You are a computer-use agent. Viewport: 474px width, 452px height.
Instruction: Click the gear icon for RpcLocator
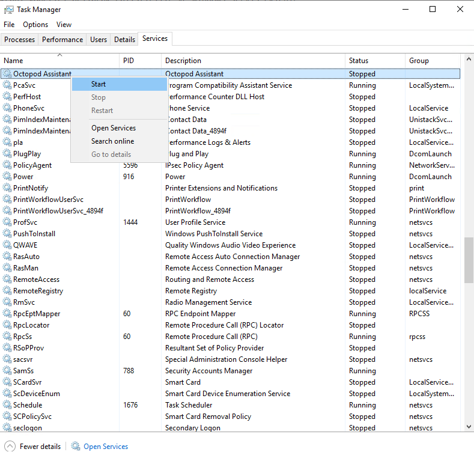click(7, 325)
